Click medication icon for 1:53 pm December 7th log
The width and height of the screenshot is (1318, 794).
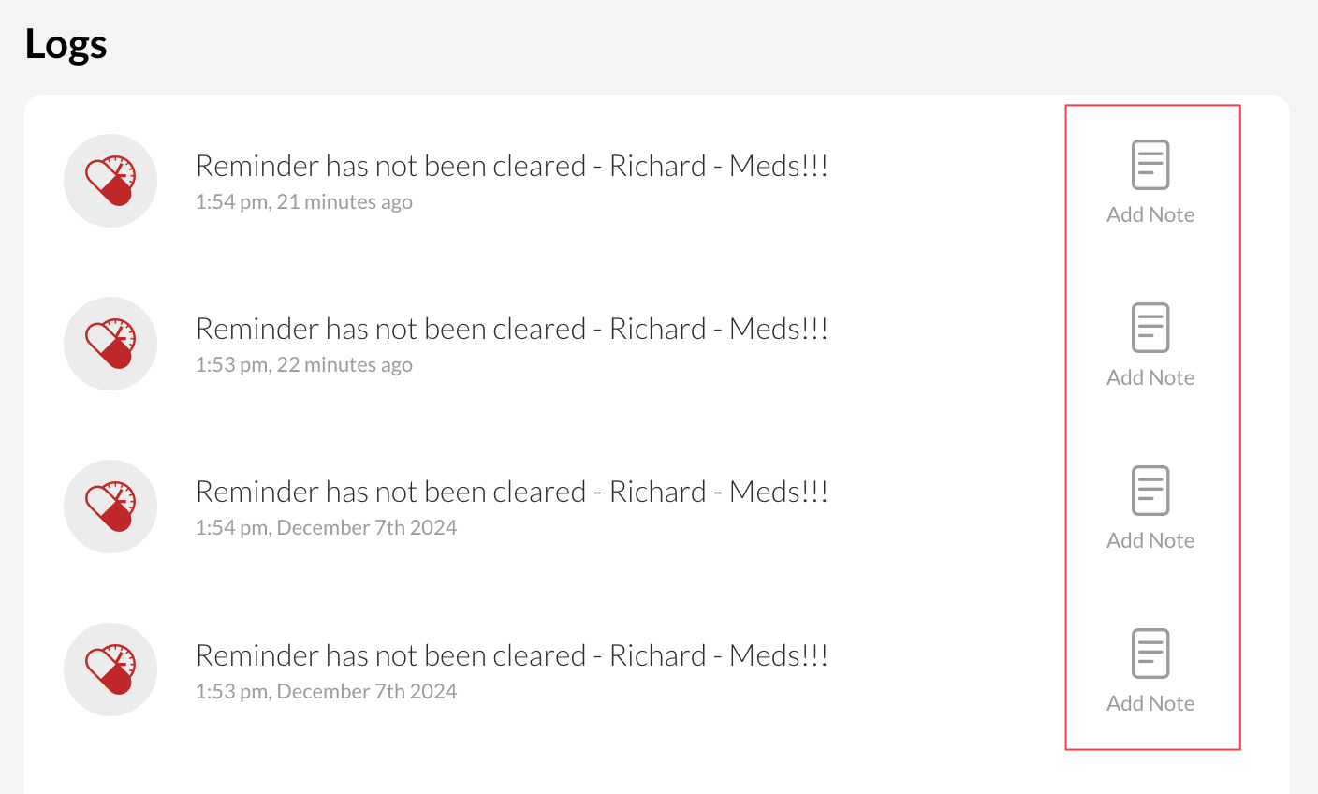110,669
